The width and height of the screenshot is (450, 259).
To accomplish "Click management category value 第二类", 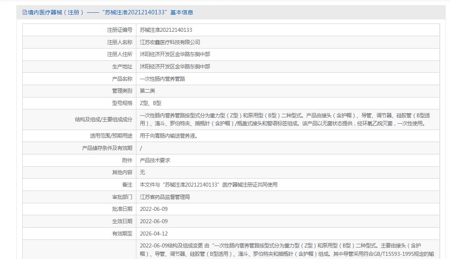I will [147, 91].
